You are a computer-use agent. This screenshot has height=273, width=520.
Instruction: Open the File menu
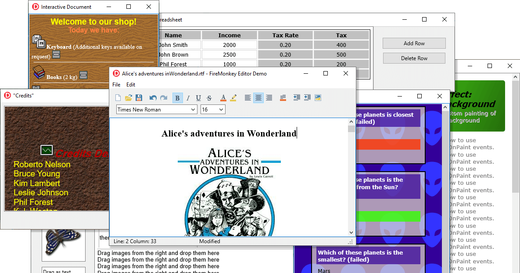pyautogui.click(x=116, y=84)
